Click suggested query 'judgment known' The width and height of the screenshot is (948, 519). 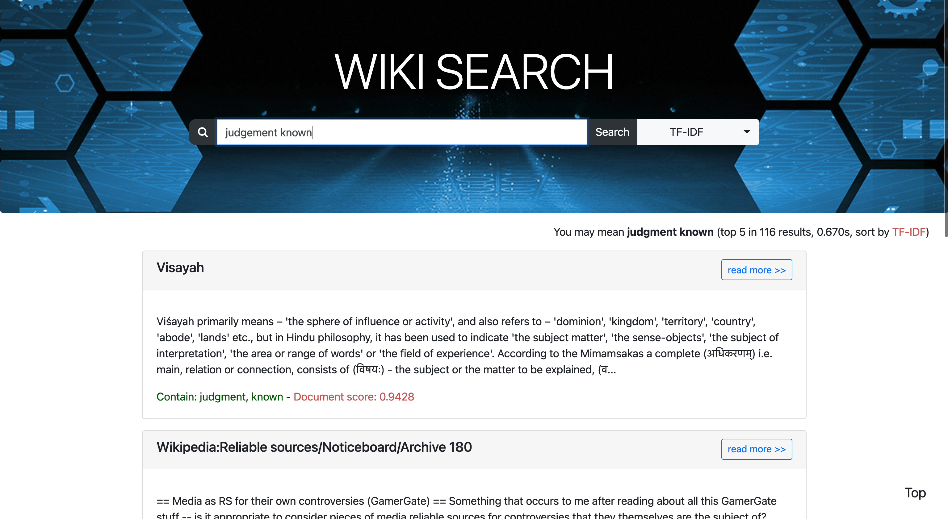coord(670,232)
